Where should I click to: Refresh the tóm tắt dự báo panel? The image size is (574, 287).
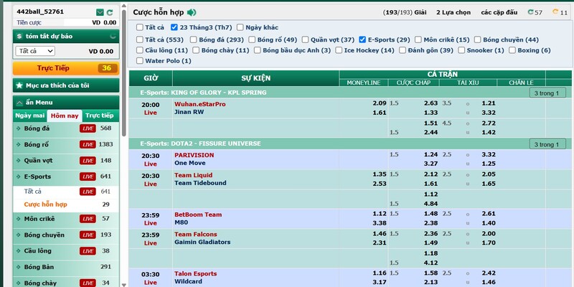click(113, 37)
